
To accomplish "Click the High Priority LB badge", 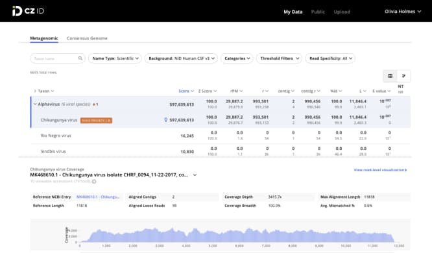I will pyautogui.click(x=96, y=121).
